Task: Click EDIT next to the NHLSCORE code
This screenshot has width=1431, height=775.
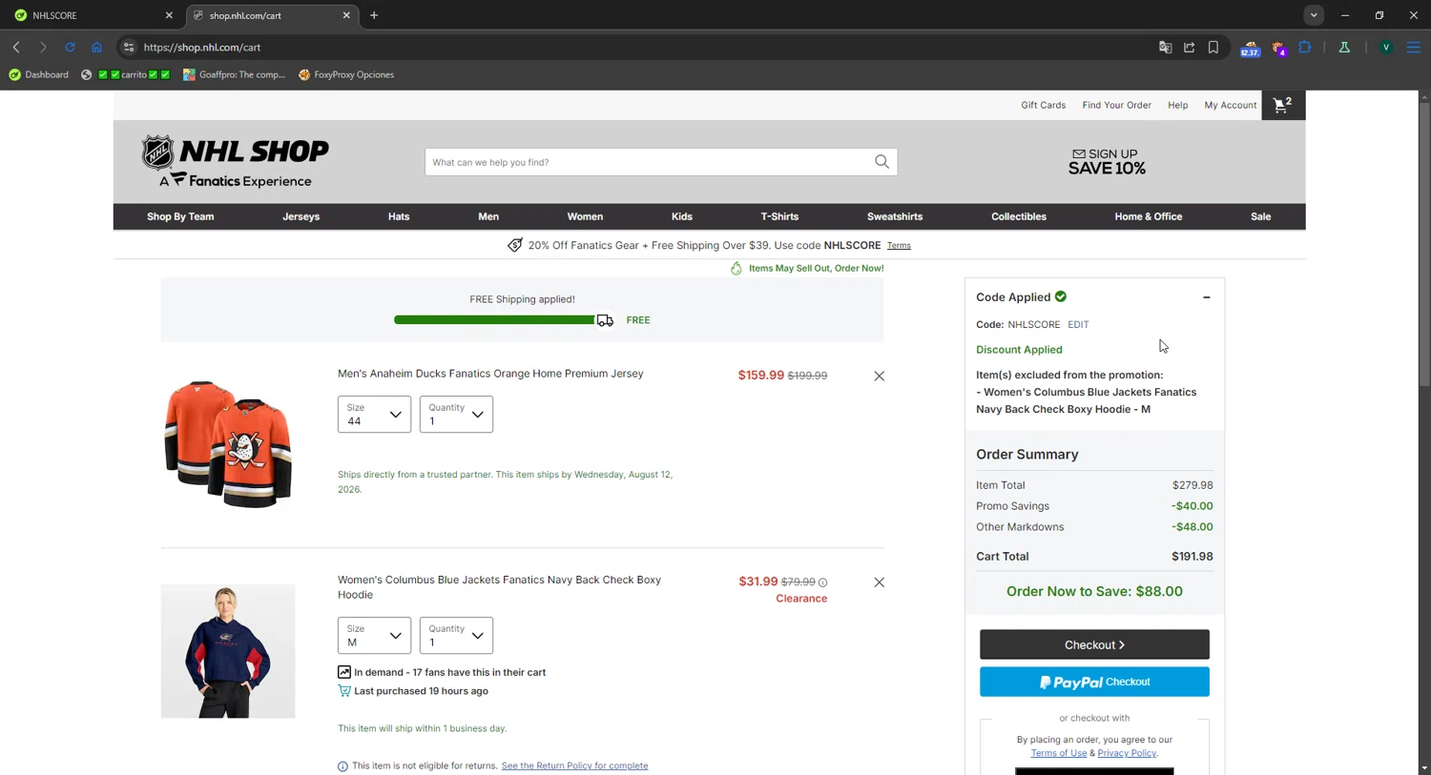Action: click(x=1078, y=324)
